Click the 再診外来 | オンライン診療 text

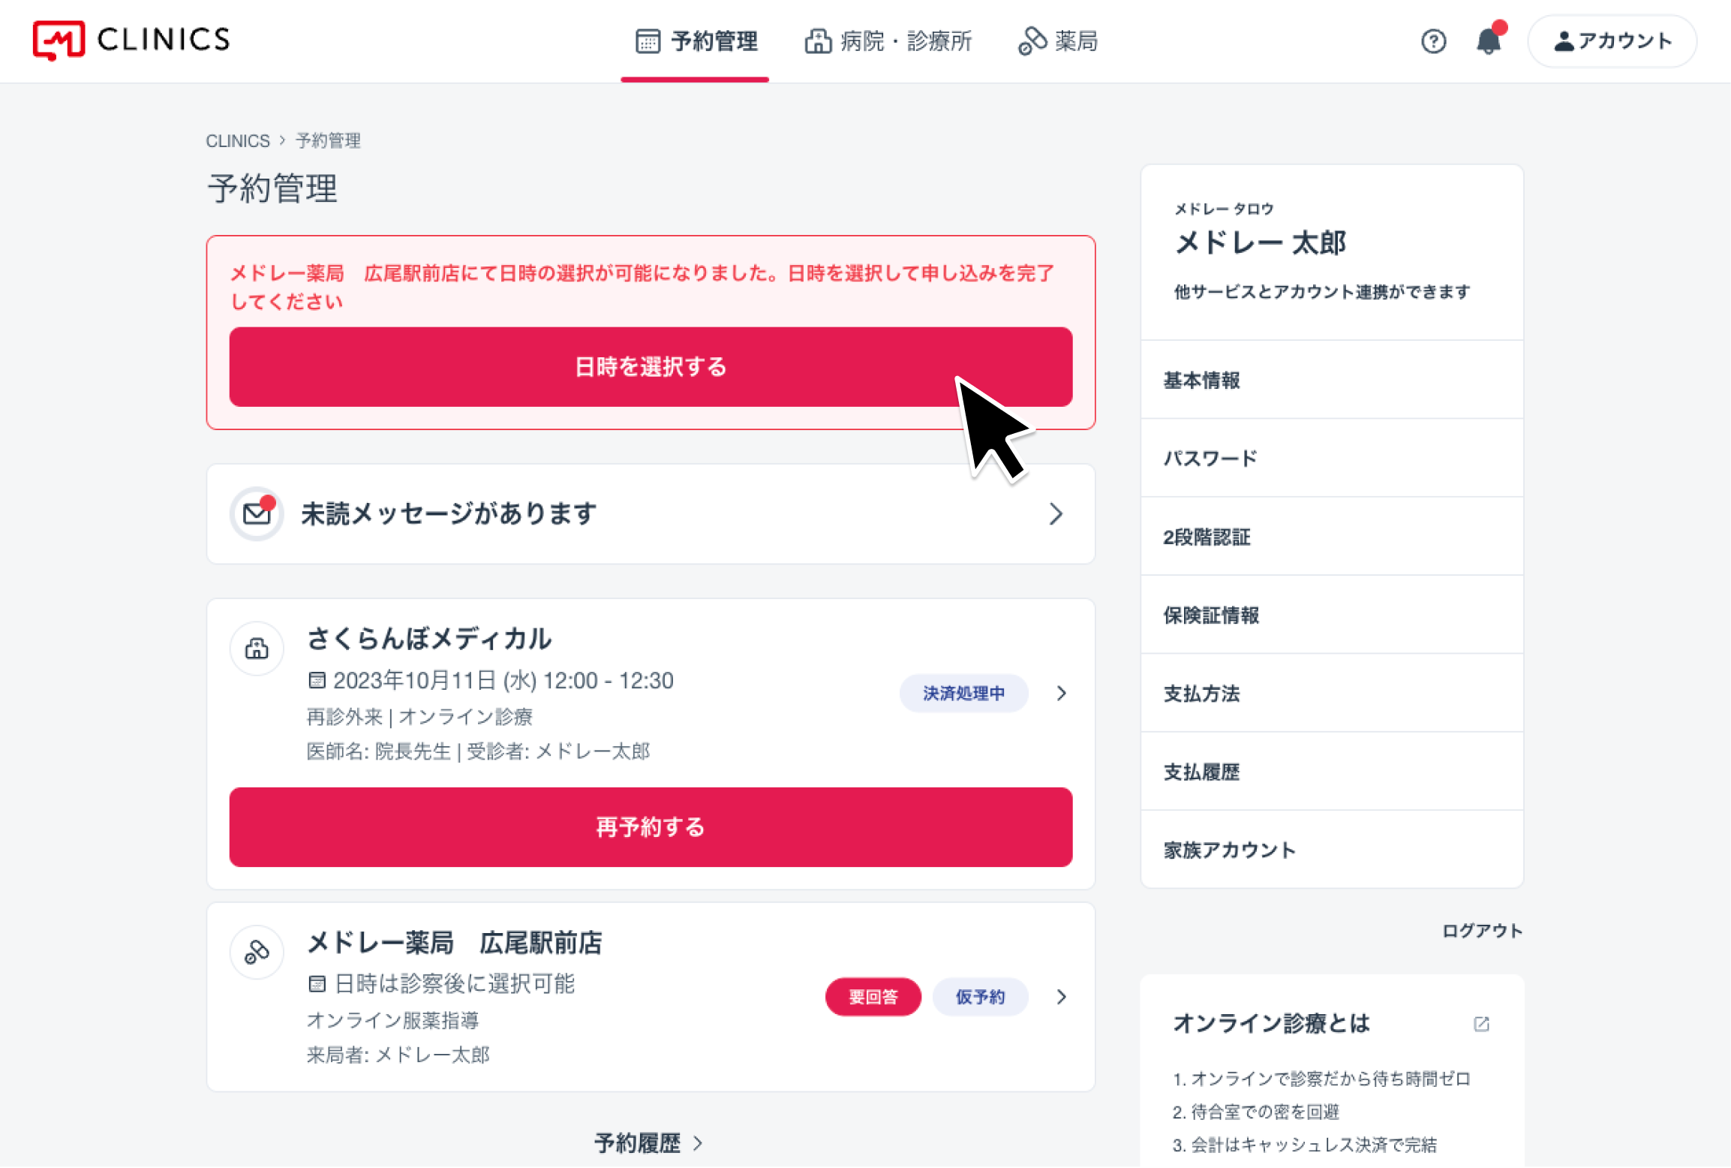coord(419,717)
